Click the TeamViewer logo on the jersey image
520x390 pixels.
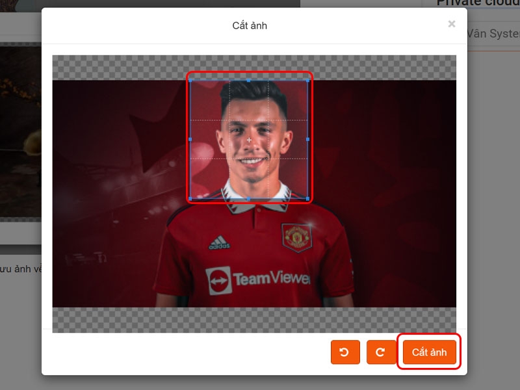click(258, 279)
